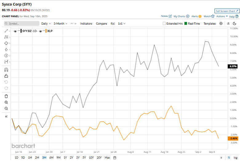
Task: Zoom out of the chart
Action: coord(6,108)
